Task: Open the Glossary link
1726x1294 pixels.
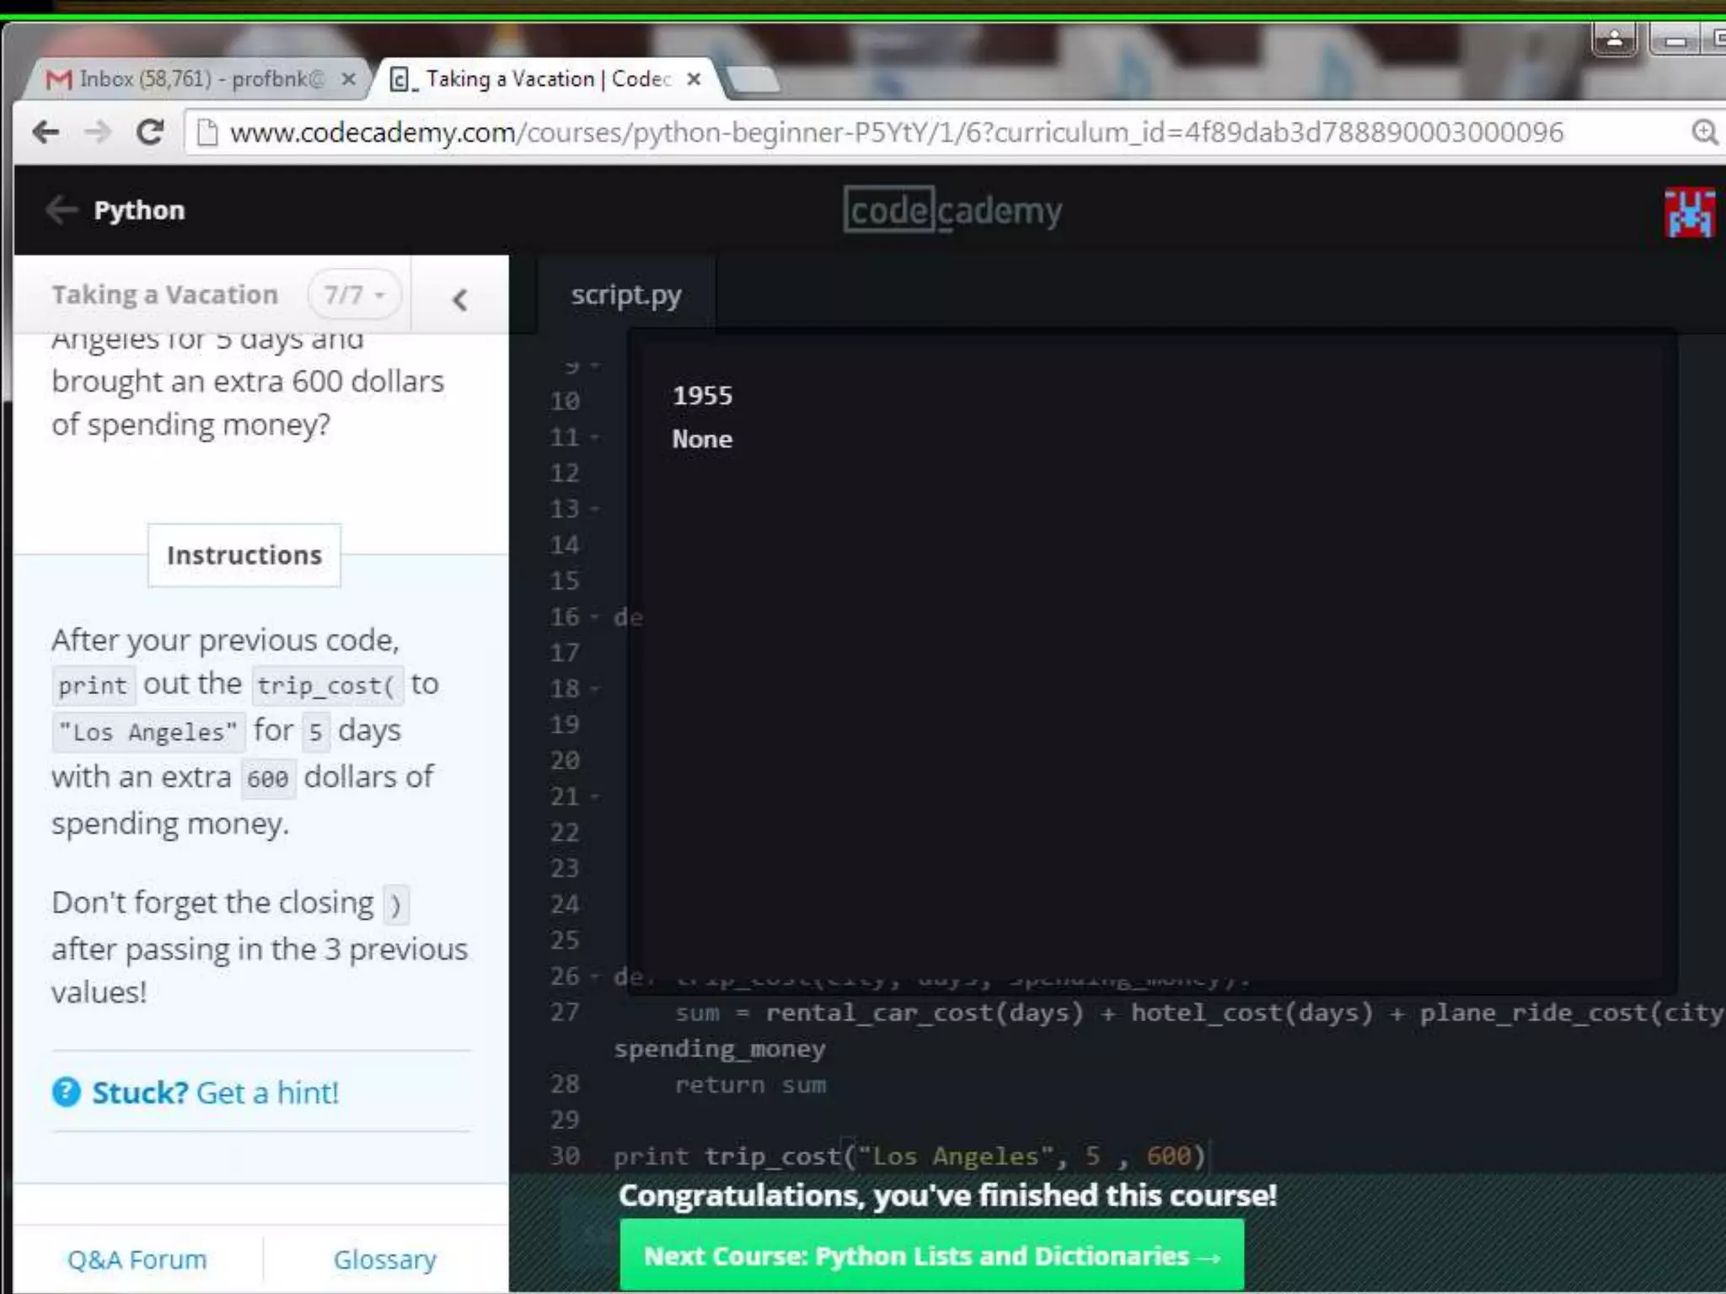Action: [x=385, y=1259]
